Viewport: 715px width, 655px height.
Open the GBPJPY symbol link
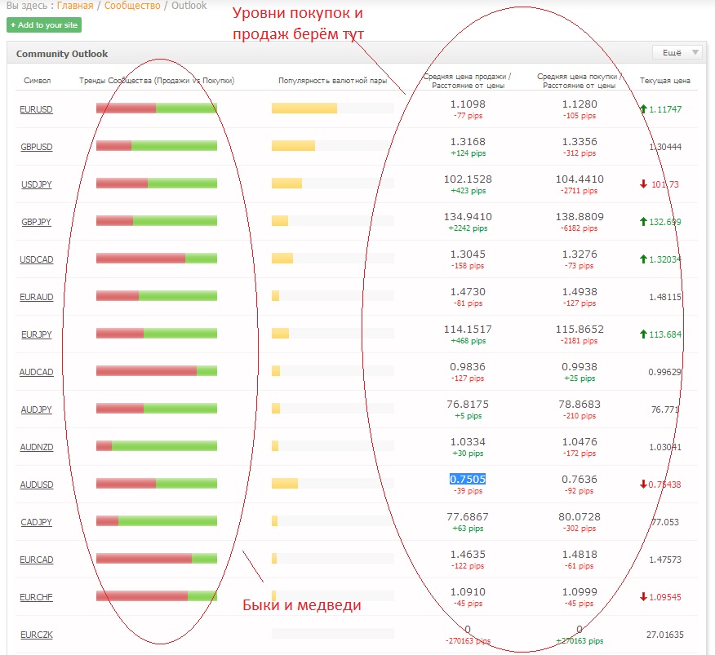coord(36,222)
